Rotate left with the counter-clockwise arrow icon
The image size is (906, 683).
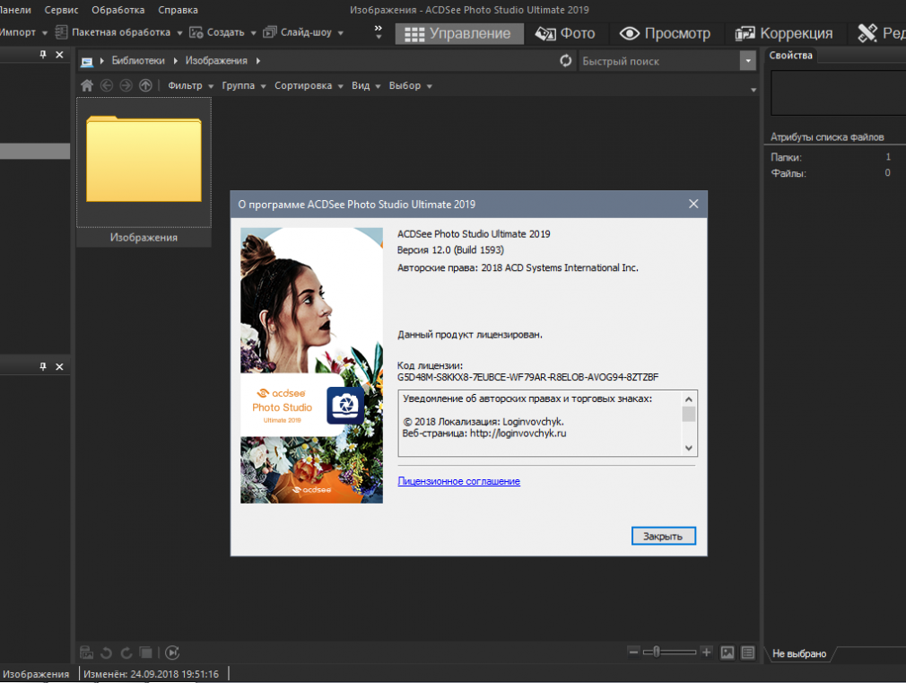[x=107, y=652]
